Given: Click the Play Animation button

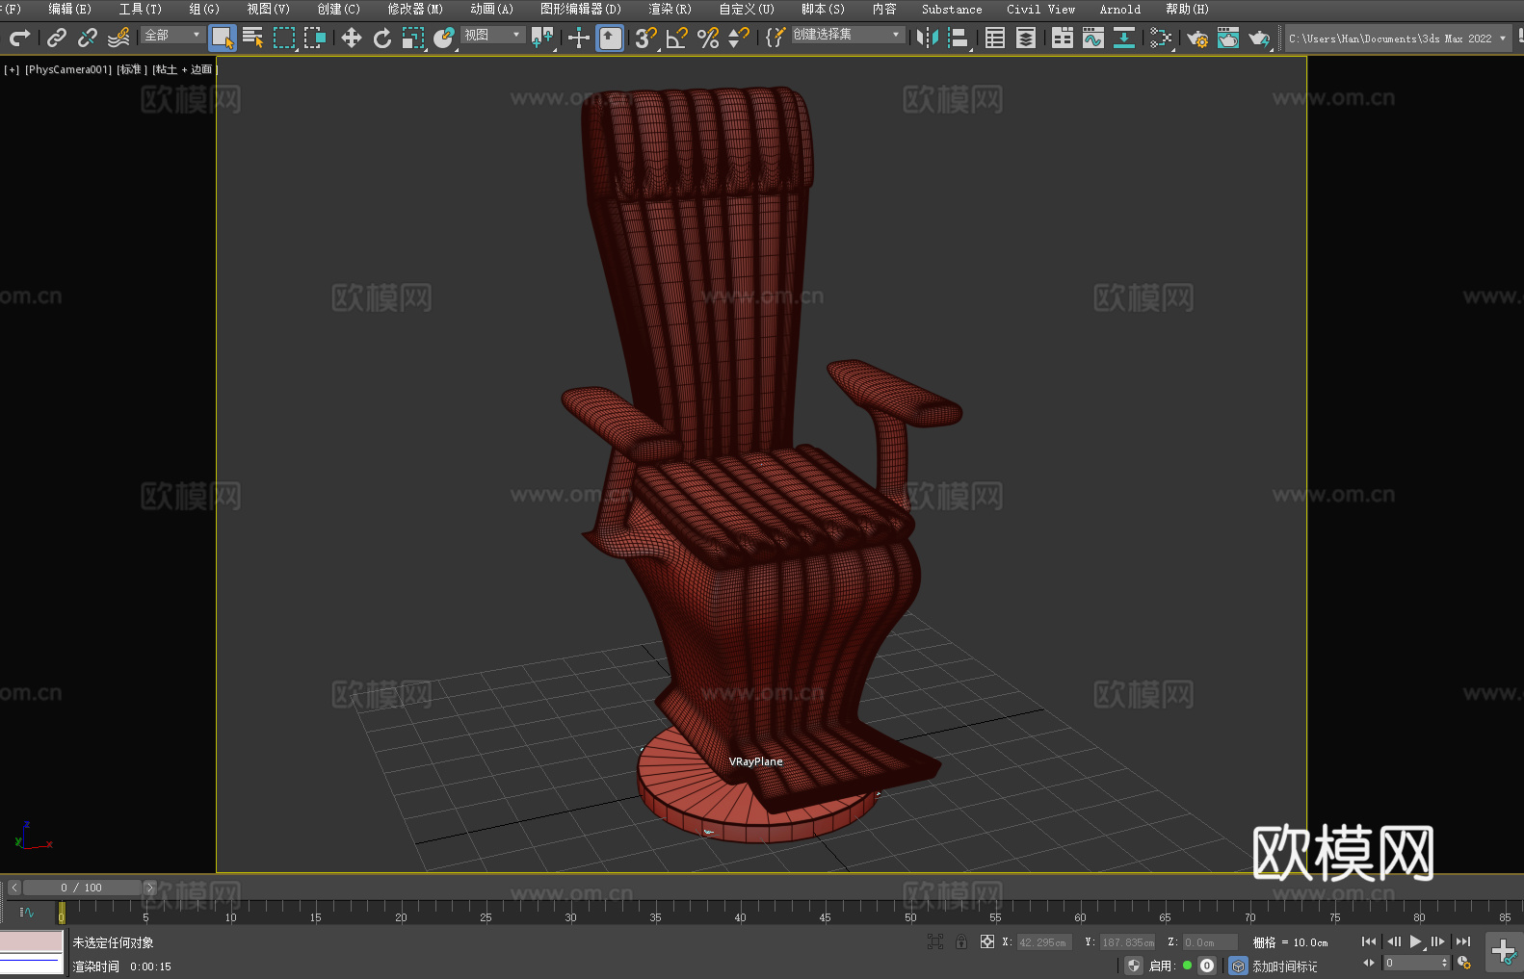Looking at the screenshot, I should 1416,941.
